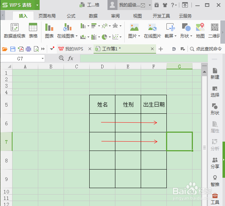Click vertical scrollbar up arrow
Image resolution: width=225 pixels, height=206 pixels.
205,72
